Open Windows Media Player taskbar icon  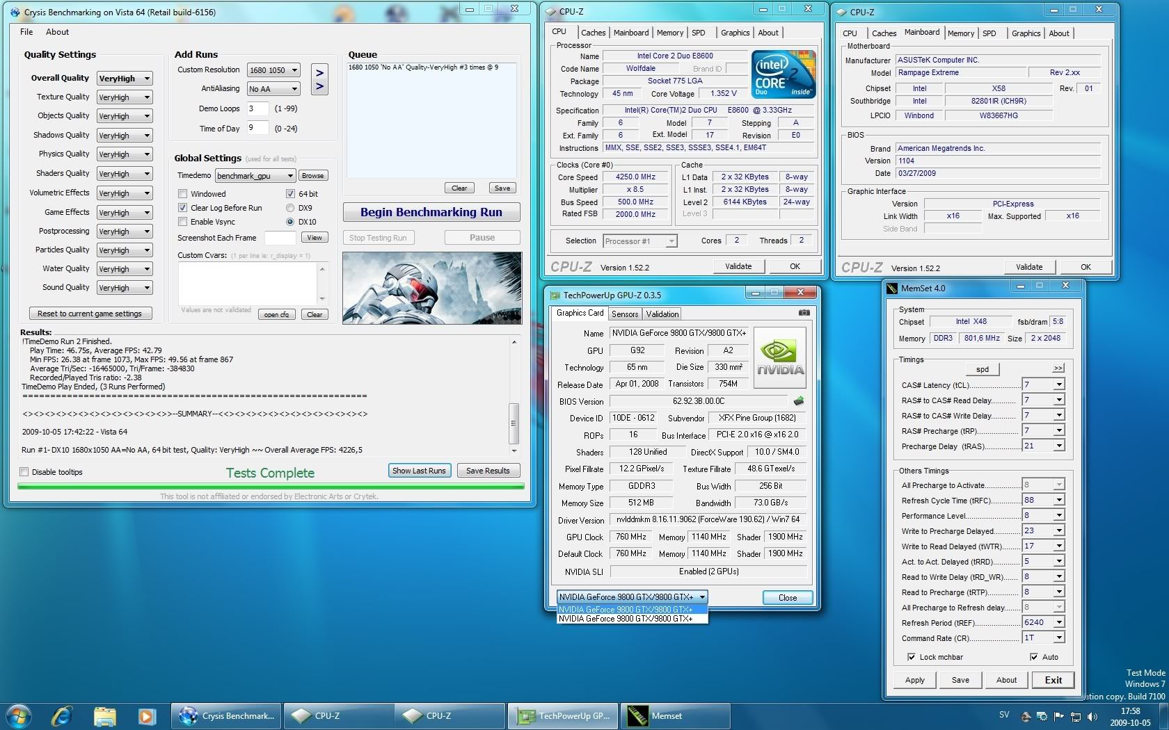coord(146,715)
